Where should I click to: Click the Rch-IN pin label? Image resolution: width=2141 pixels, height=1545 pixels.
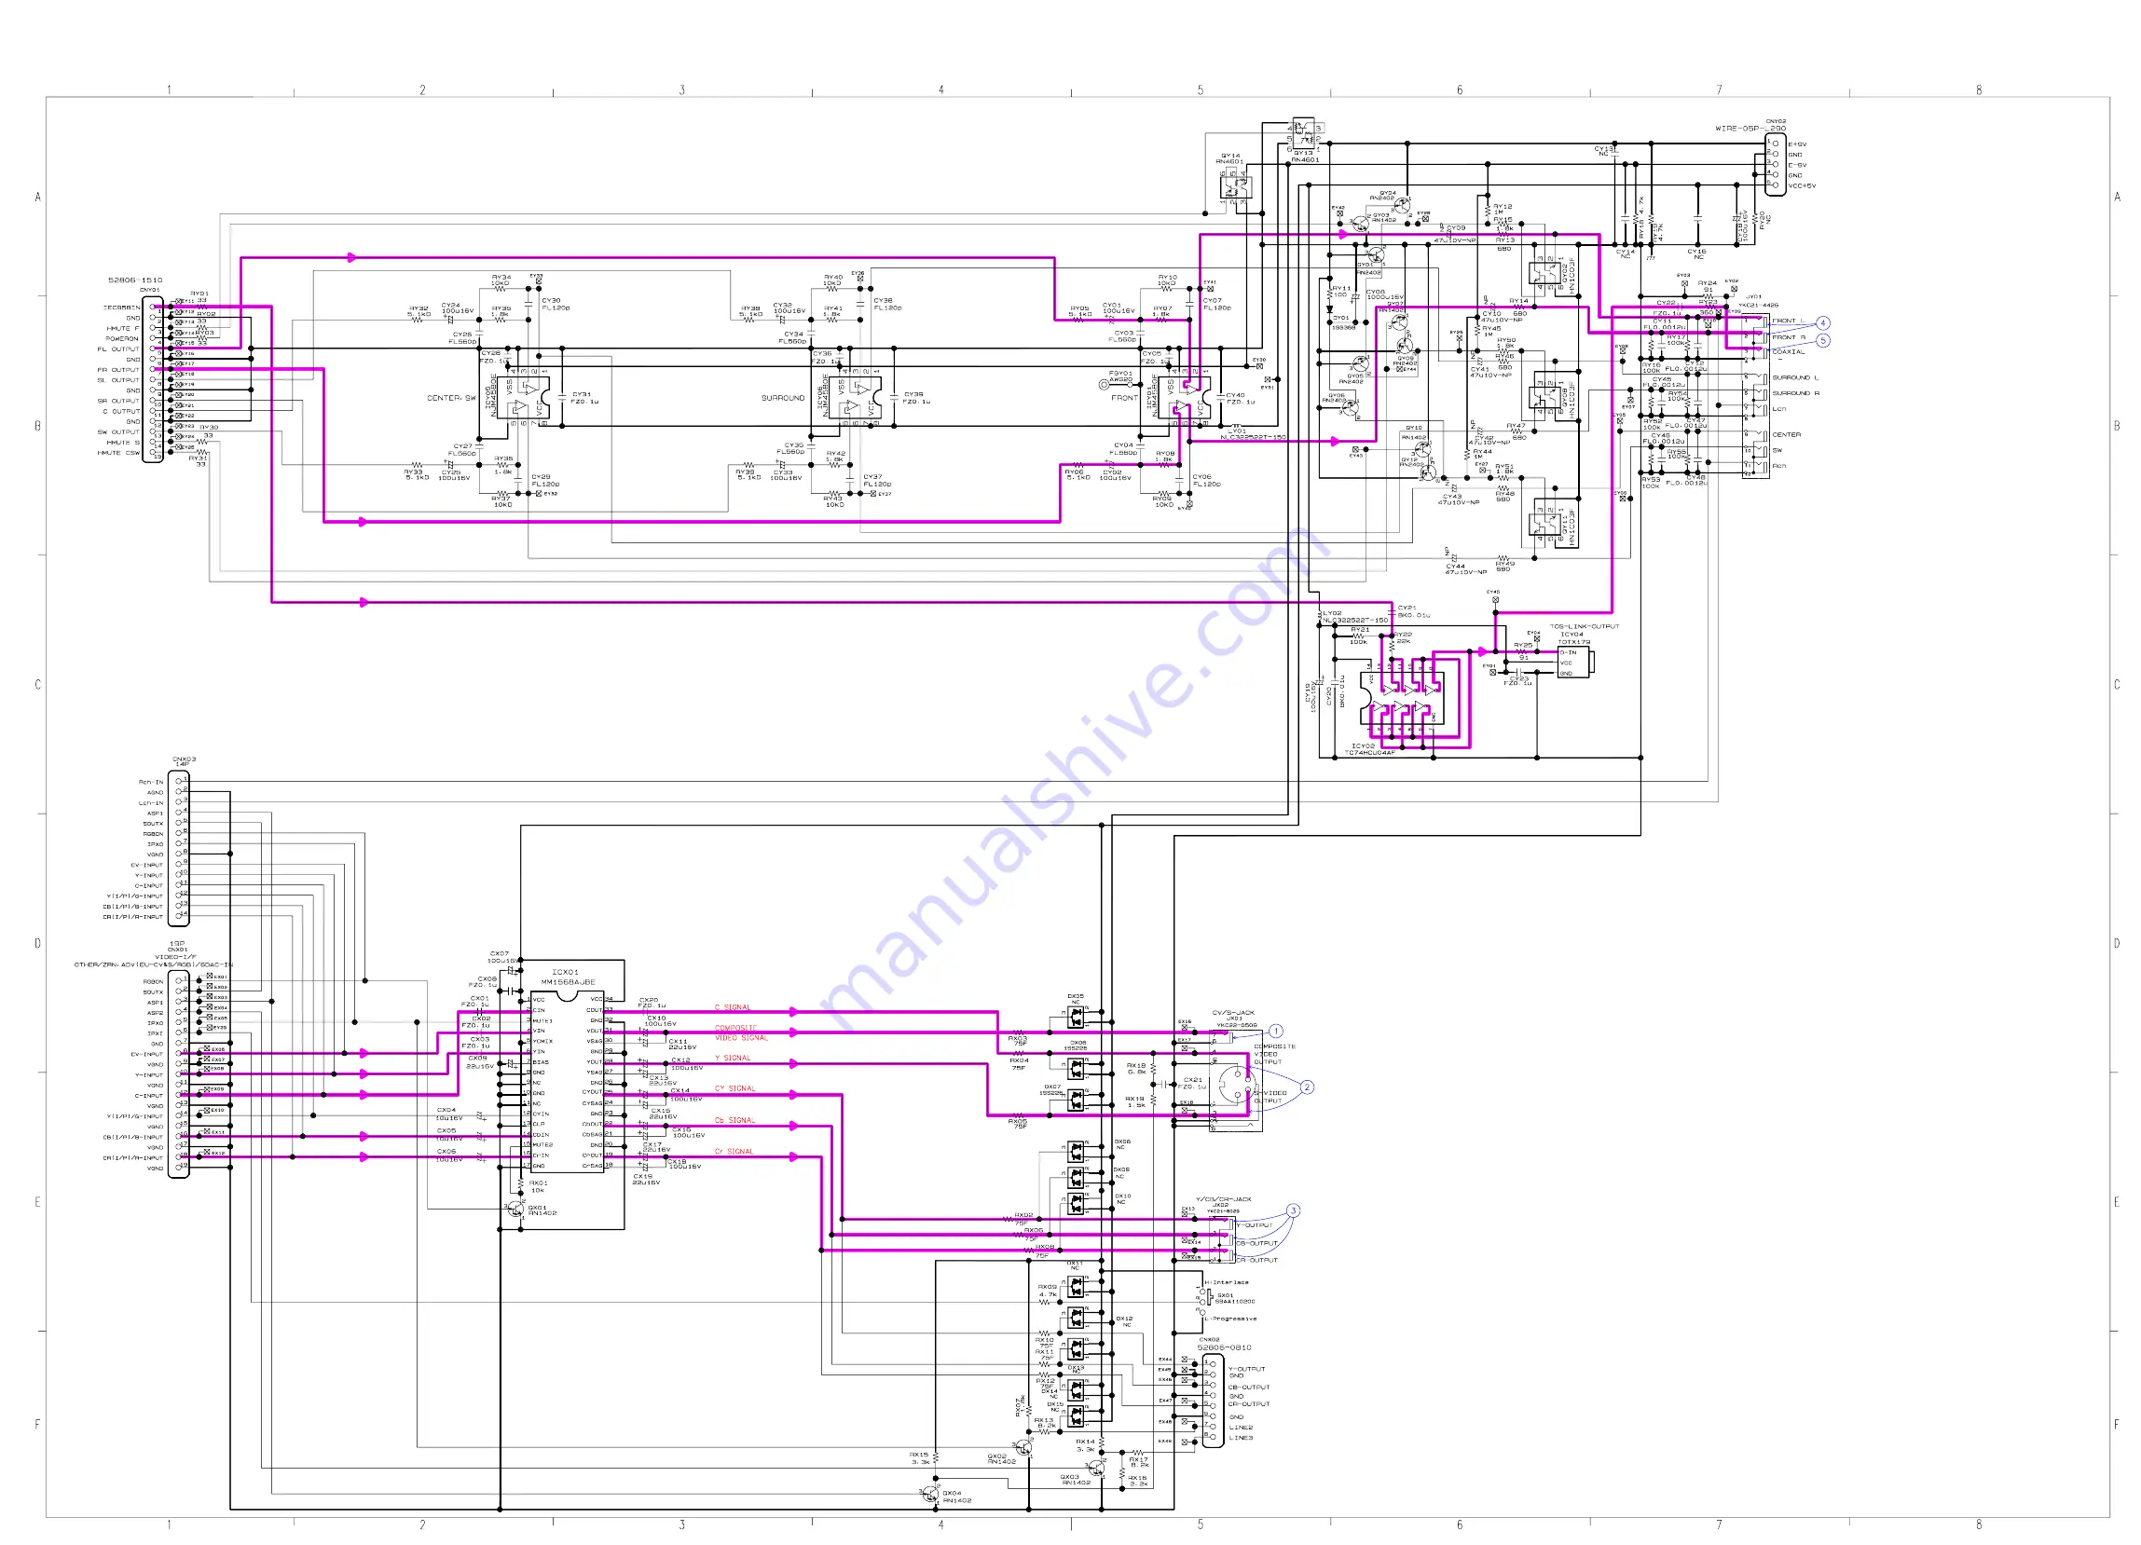(150, 782)
